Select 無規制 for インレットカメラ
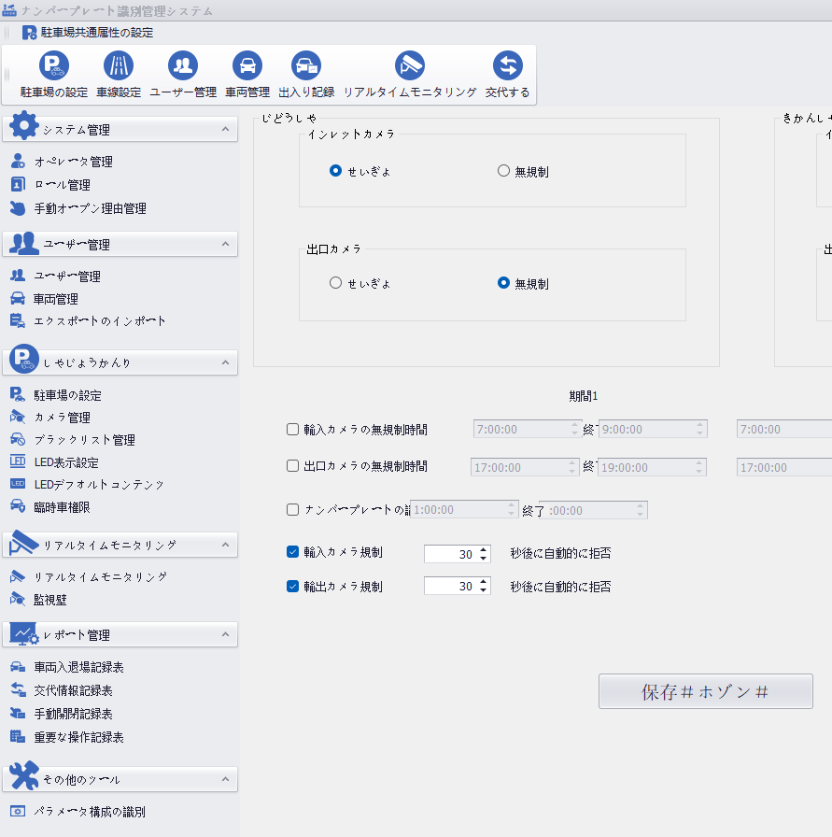The image size is (832, 837). tap(504, 171)
